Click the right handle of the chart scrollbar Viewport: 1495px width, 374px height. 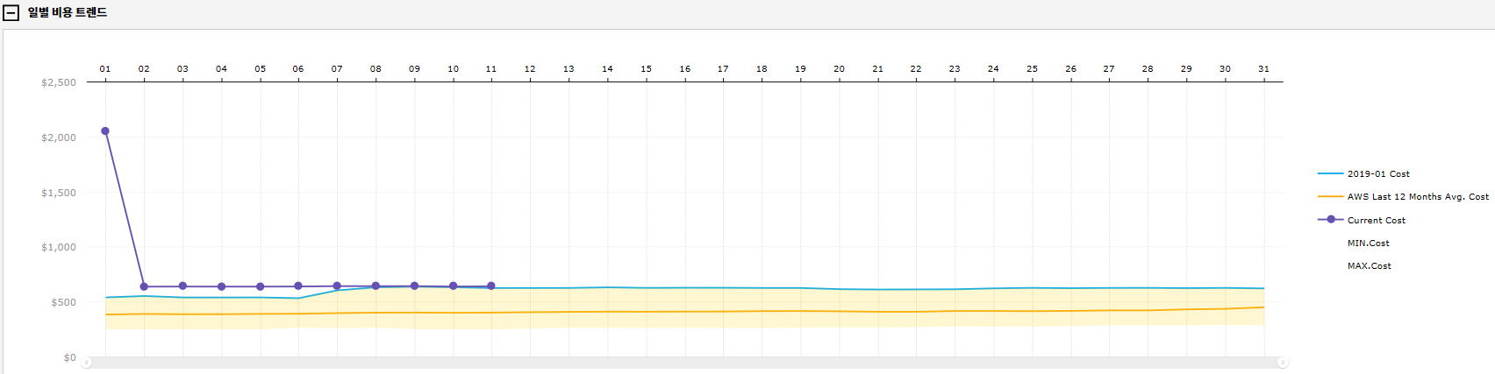pyautogui.click(x=1282, y=363)
